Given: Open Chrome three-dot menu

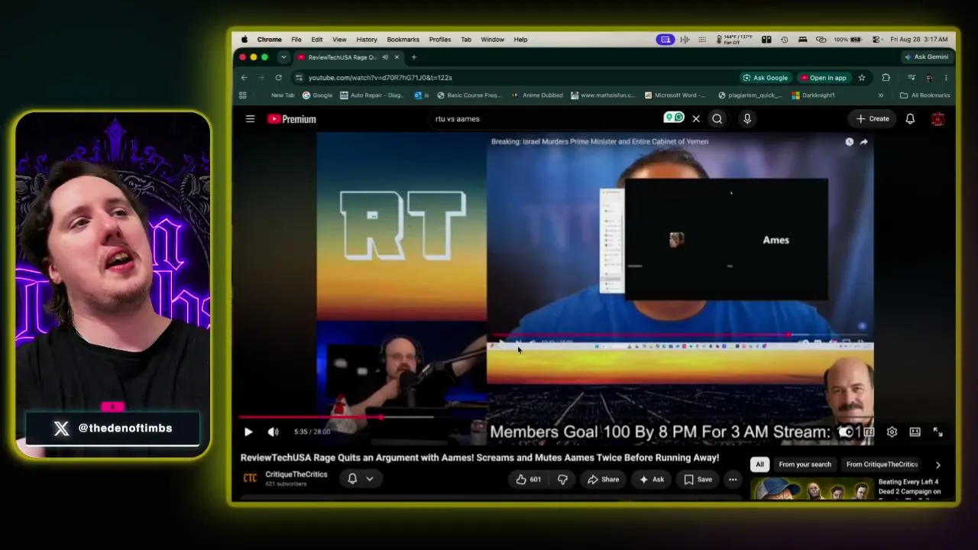Looking at the screenshot, I should tap(946, 77).
